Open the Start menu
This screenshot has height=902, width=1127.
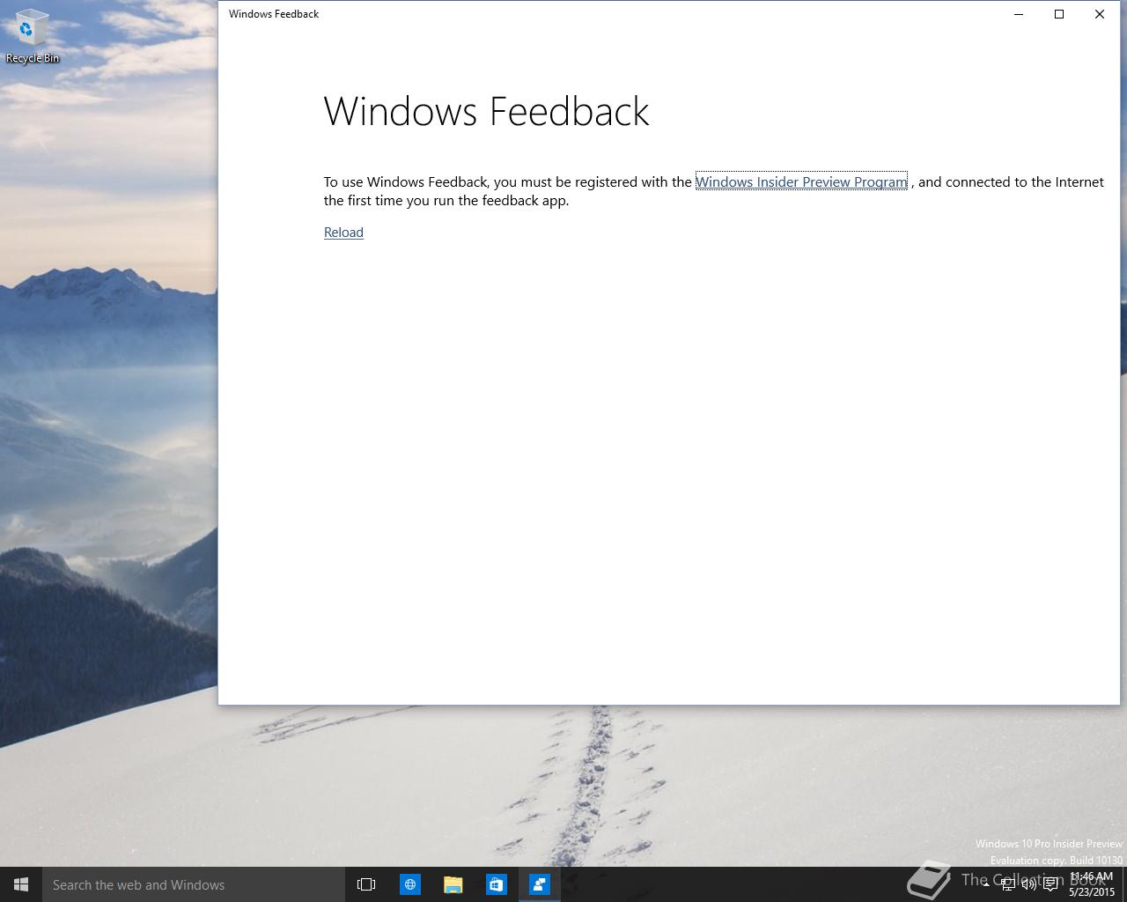pos(21,884)
